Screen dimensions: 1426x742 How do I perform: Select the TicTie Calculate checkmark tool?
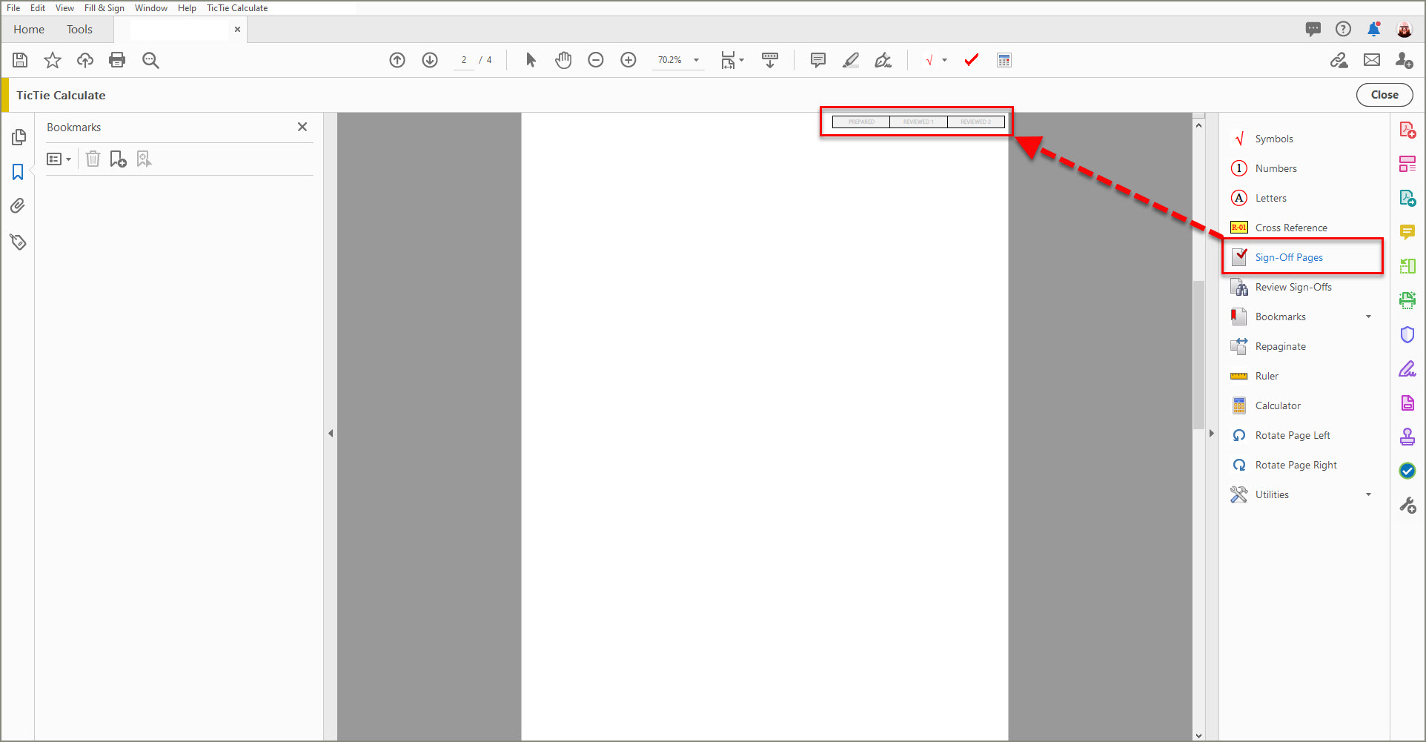coord(971,59)
